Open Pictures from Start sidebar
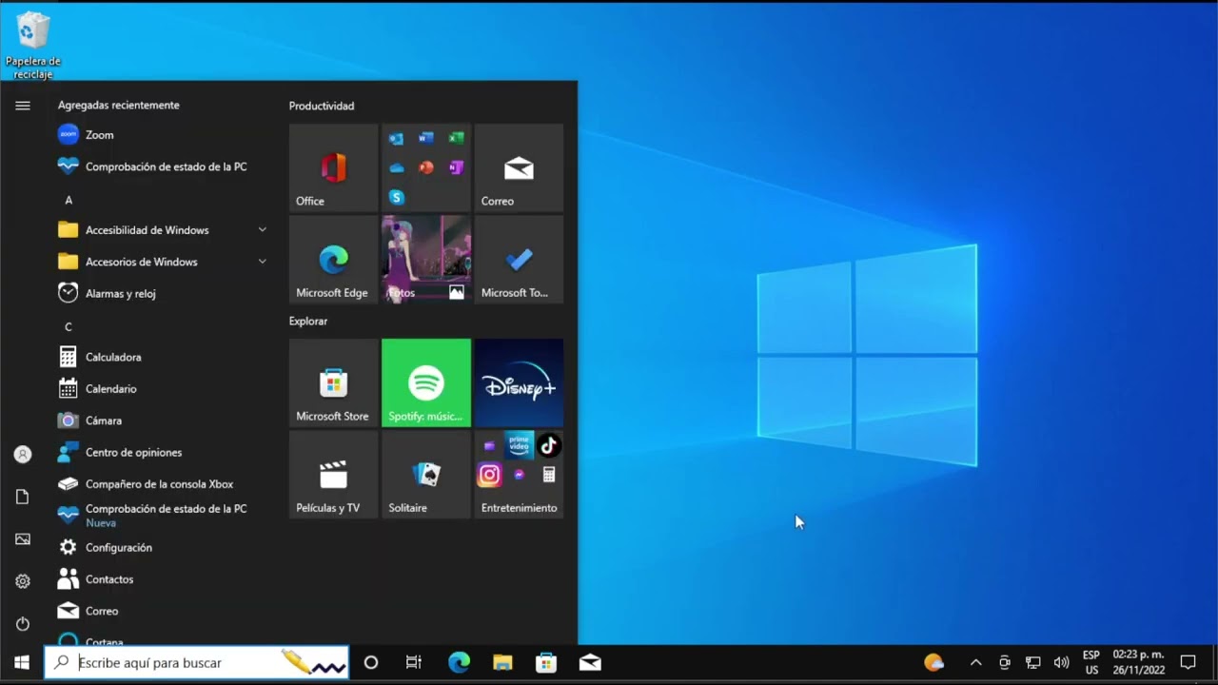This screenshot has width=1218, height=685. pos(23,539)
